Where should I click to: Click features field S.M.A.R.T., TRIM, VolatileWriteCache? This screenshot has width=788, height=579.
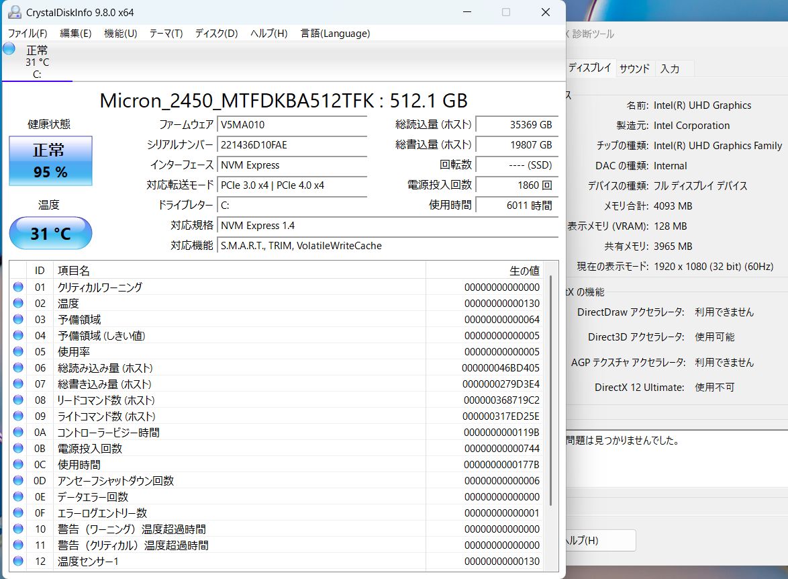click(388, 245)
